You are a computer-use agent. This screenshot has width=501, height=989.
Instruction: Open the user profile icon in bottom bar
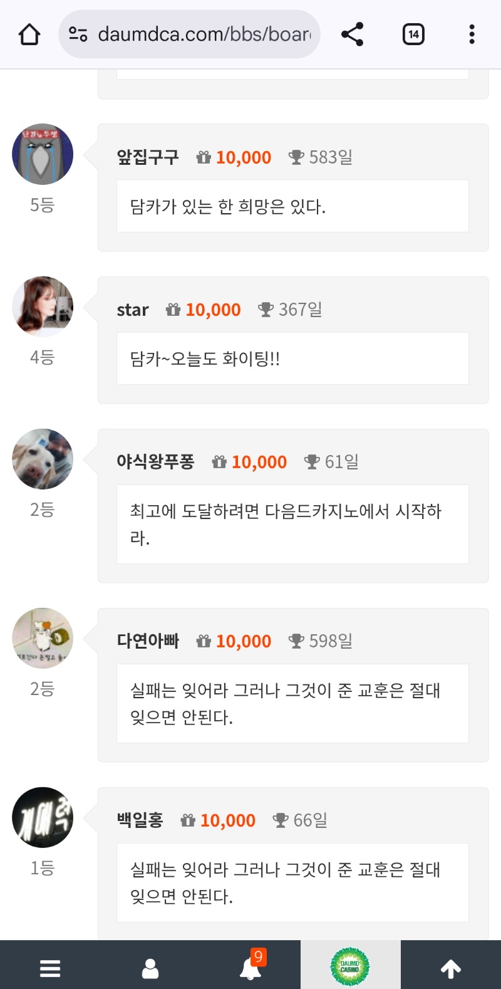pos(150,968)
